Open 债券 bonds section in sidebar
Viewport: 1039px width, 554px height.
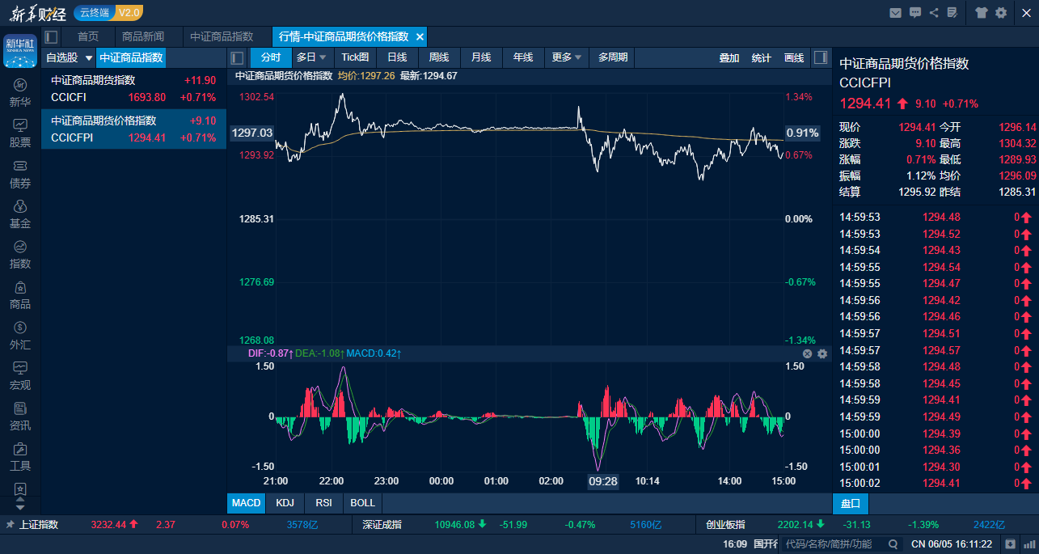click(x=20, y=174)
